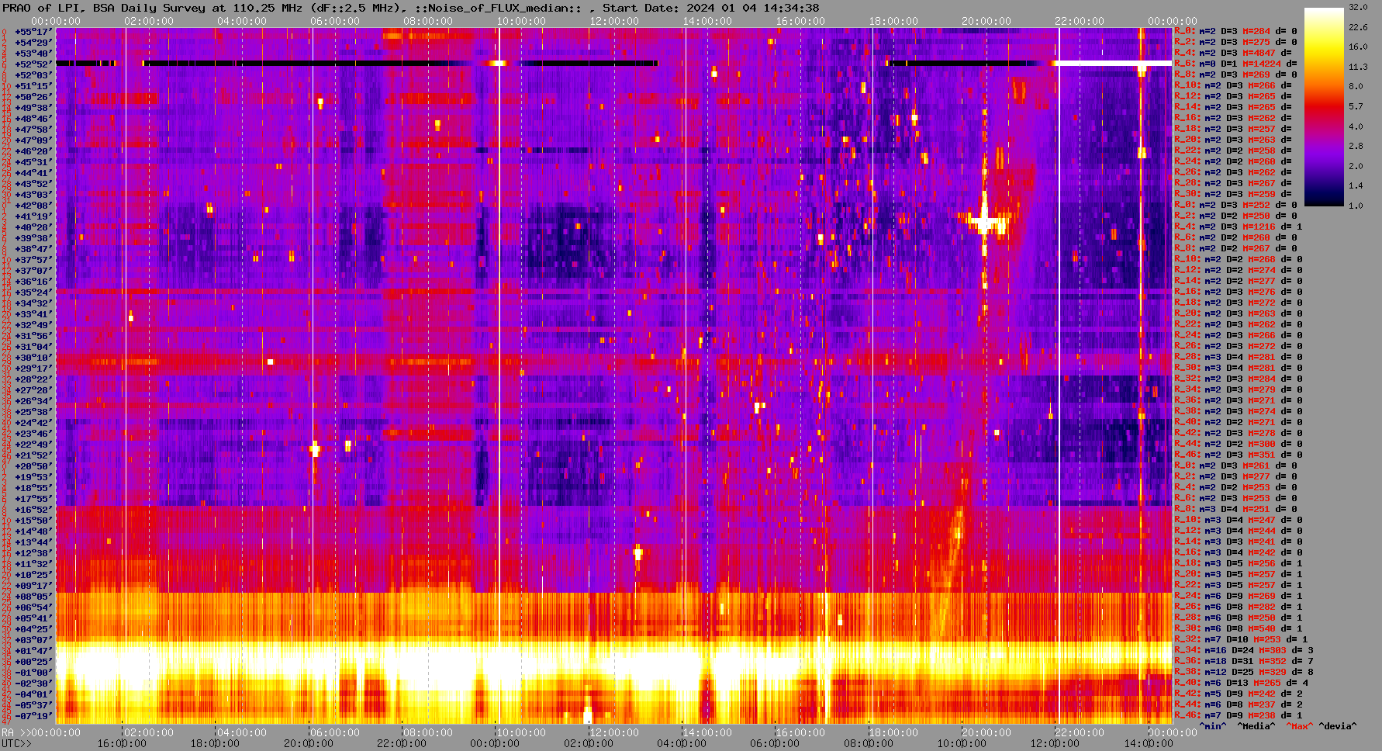Click the +52°52' declination label
The height and width of the screenshot is (751, 1382).
pyautogui.click(x=33, y=64)
